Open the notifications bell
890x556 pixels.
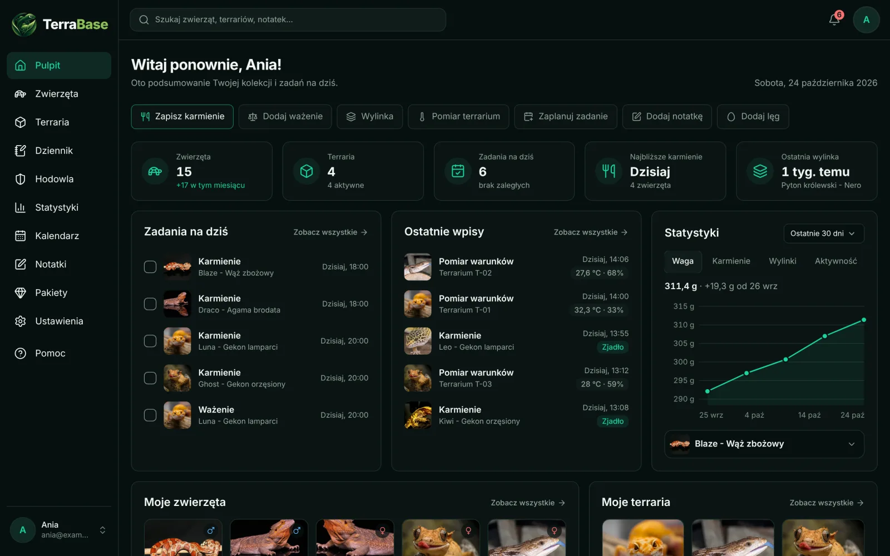834,19
